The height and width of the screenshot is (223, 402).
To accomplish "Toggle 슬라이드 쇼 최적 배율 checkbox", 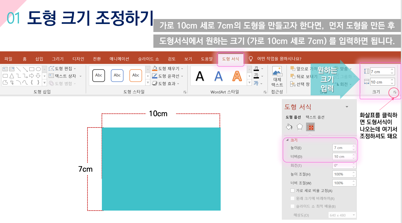I will pos(292,206).
